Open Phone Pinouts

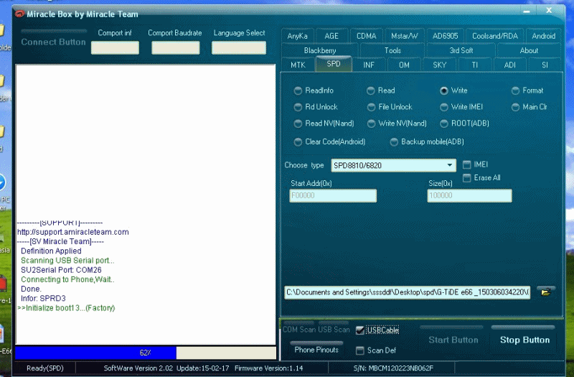coord(316,348)
